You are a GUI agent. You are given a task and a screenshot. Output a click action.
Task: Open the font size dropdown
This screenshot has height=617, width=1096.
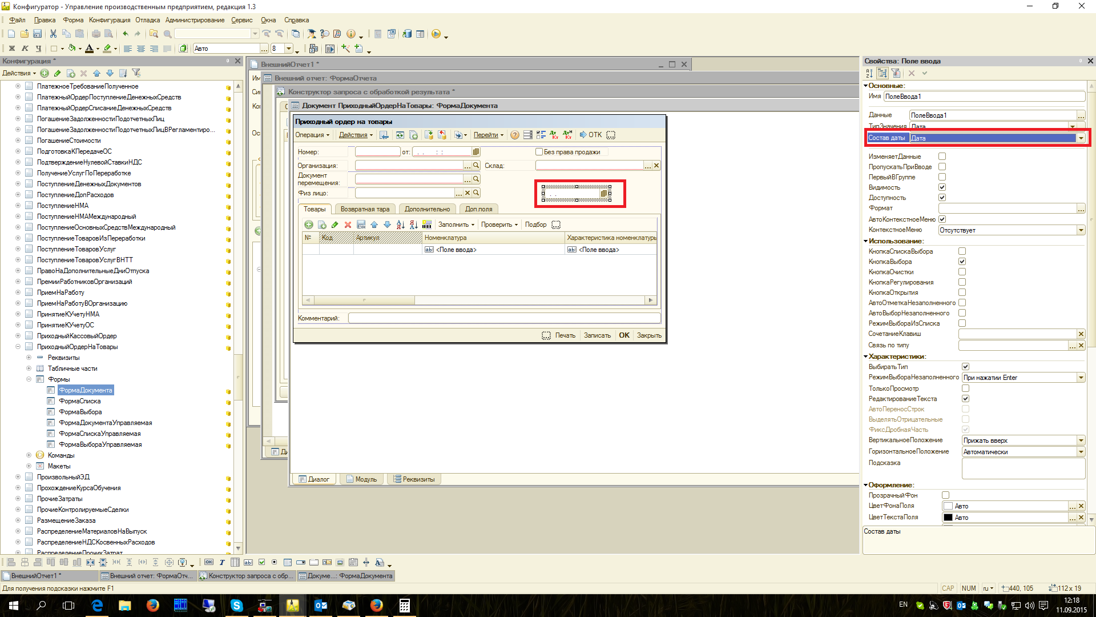pyautogui.click(x=289, y=49)
